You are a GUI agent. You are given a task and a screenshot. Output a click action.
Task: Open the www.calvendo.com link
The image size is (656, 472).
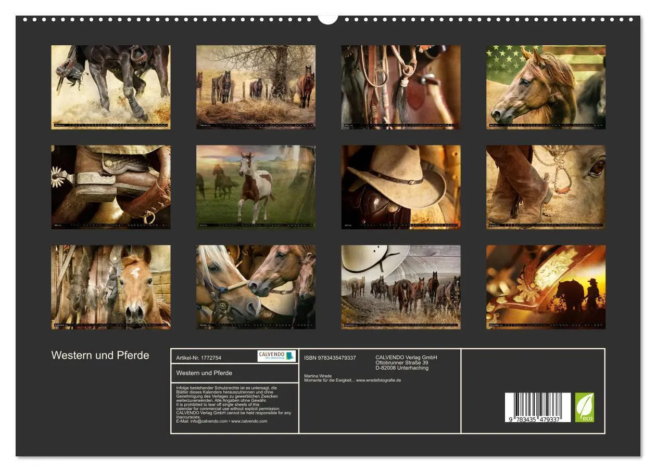coord(249,421)
